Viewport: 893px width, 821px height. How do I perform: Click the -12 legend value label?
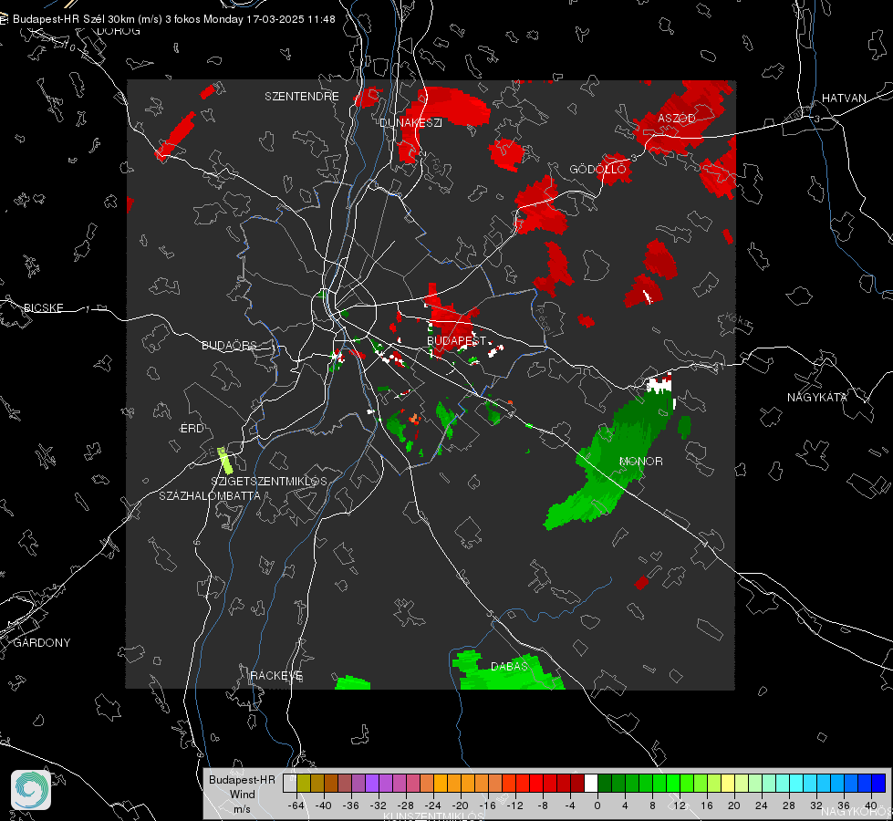tap(514, 805)
